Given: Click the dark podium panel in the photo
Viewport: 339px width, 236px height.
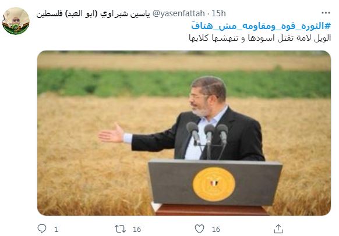Looking at the screenshot, I should 215,183.
